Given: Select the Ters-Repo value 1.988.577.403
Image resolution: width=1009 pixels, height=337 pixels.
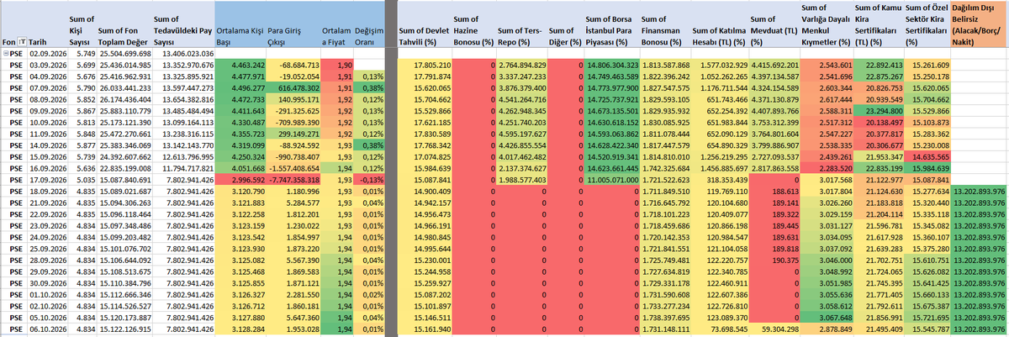Looking at the screenshot, I should click(x=522, y=180).
